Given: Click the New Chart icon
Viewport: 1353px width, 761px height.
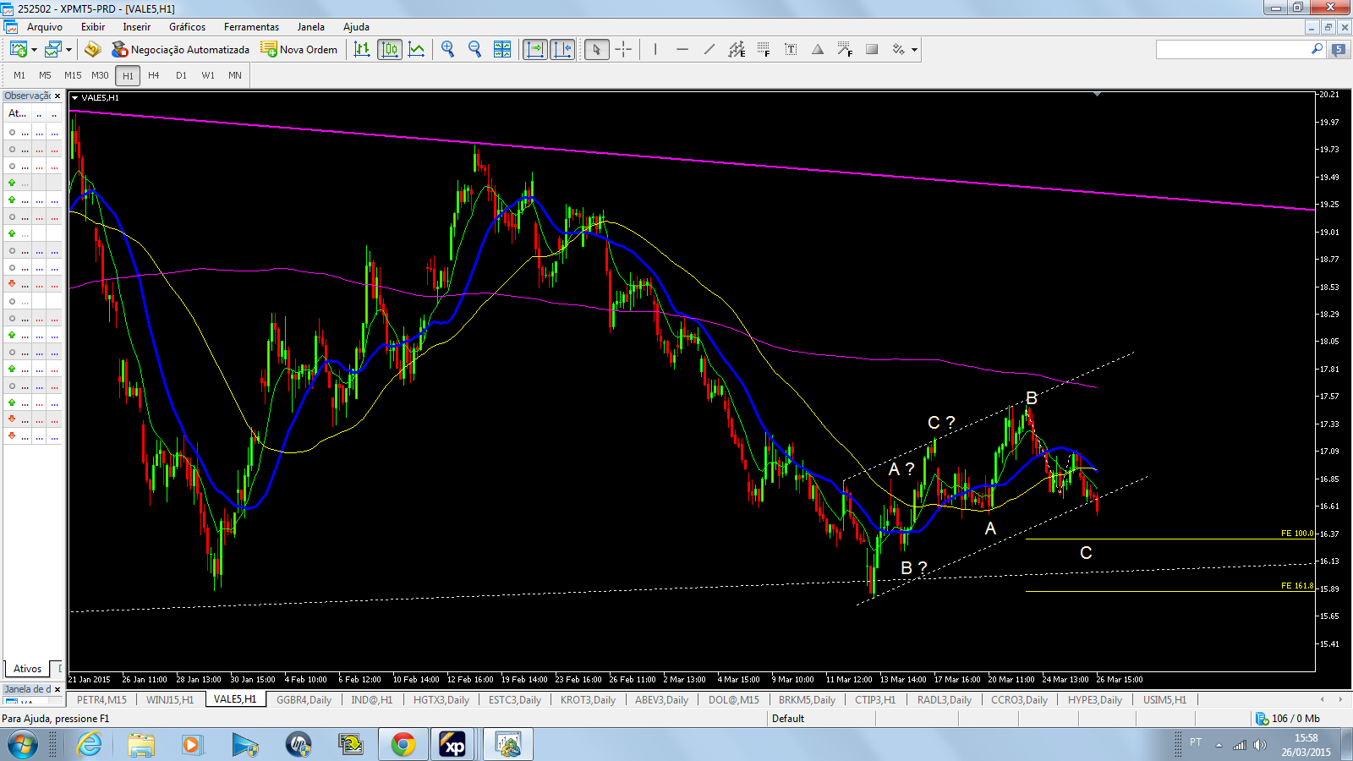Looking at the screenshot, I should coord(18,49).
